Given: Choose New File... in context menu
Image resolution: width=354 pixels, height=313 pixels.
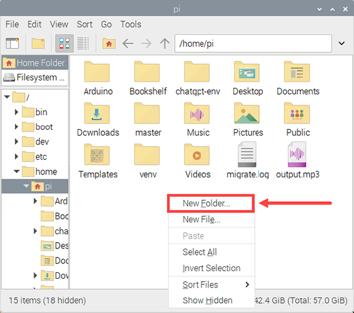Looking at the screenshot, I should point(211,220).
